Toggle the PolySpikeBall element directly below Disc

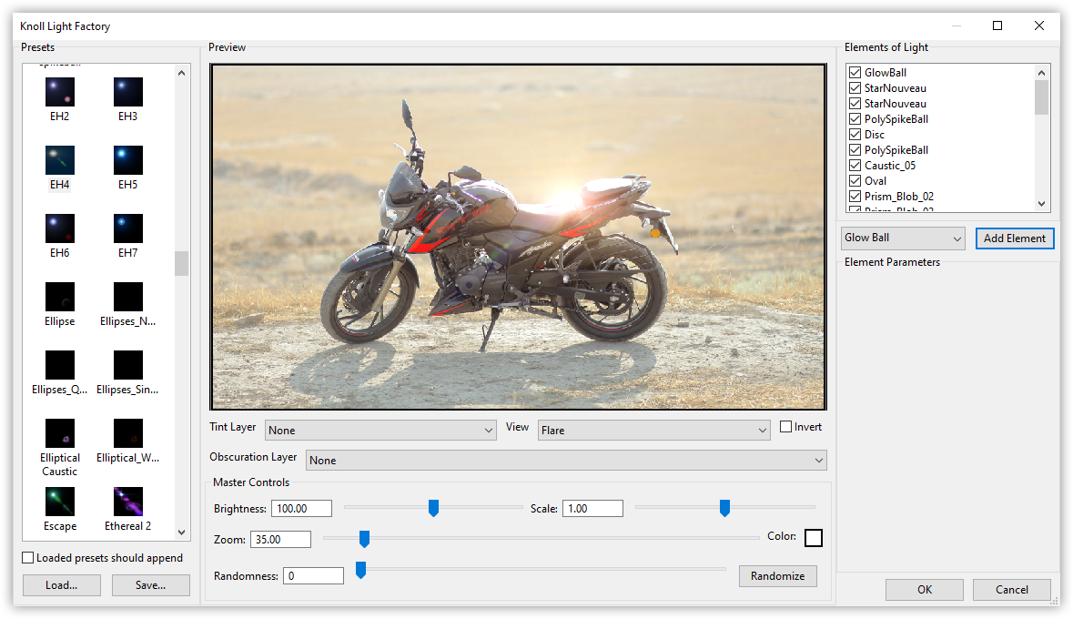click(x=855, y=150)
